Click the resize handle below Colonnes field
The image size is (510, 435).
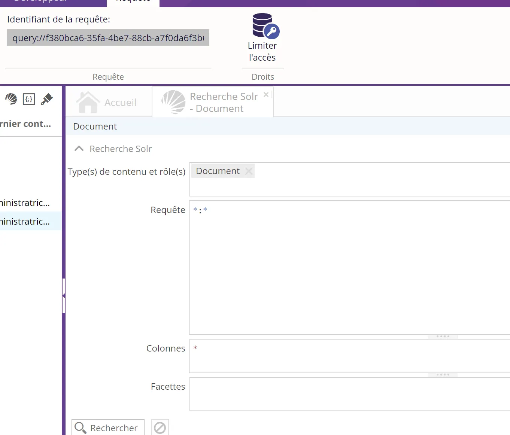pyautogui.click(x=443, y=375)
